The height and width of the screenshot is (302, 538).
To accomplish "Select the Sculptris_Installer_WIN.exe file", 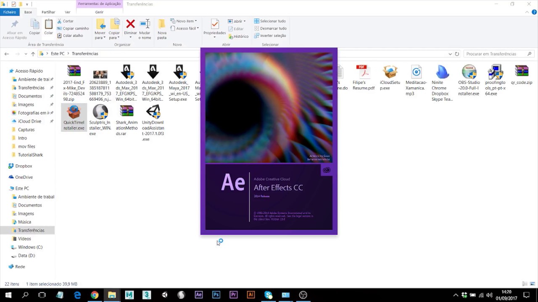I will [100, 120].
